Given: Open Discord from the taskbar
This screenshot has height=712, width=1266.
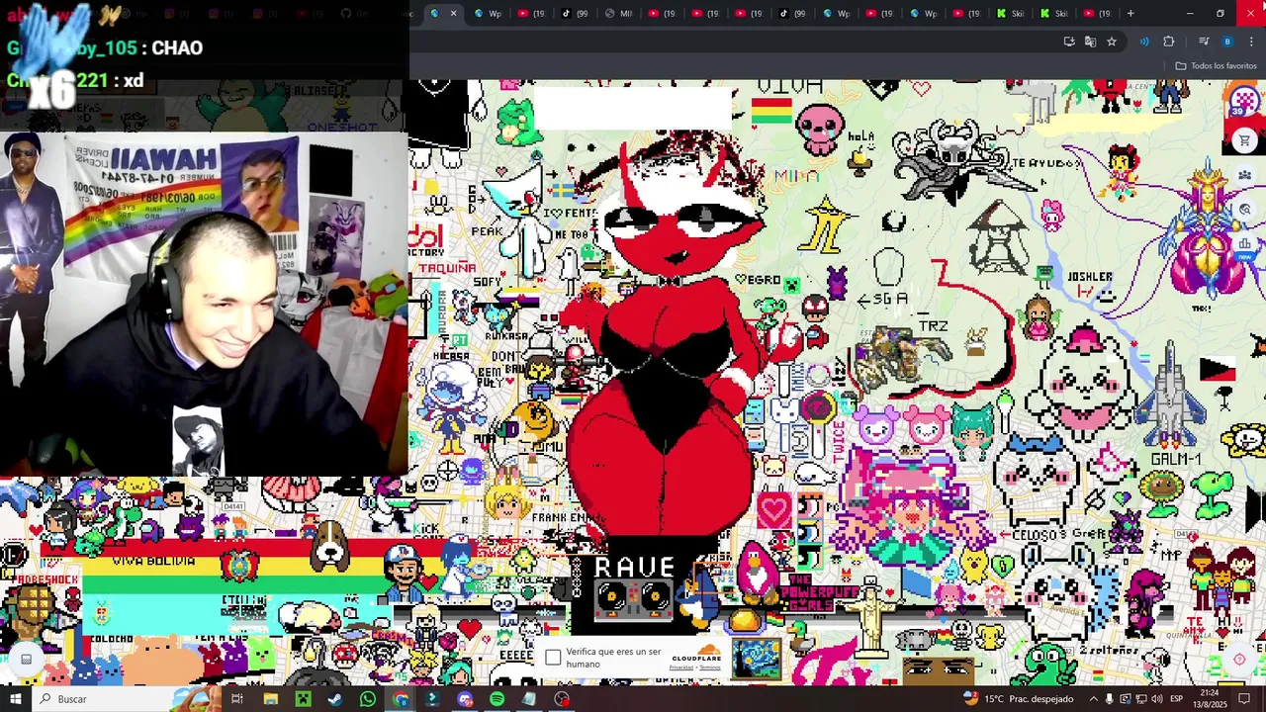Looking at the screenshot, I should point(465,699).
